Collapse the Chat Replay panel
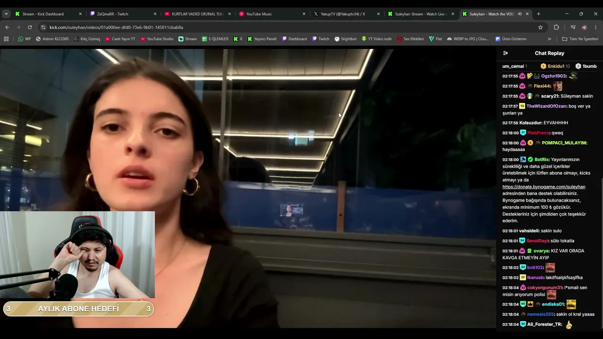This screenshot has width=603, height=339. coord(505,53)
